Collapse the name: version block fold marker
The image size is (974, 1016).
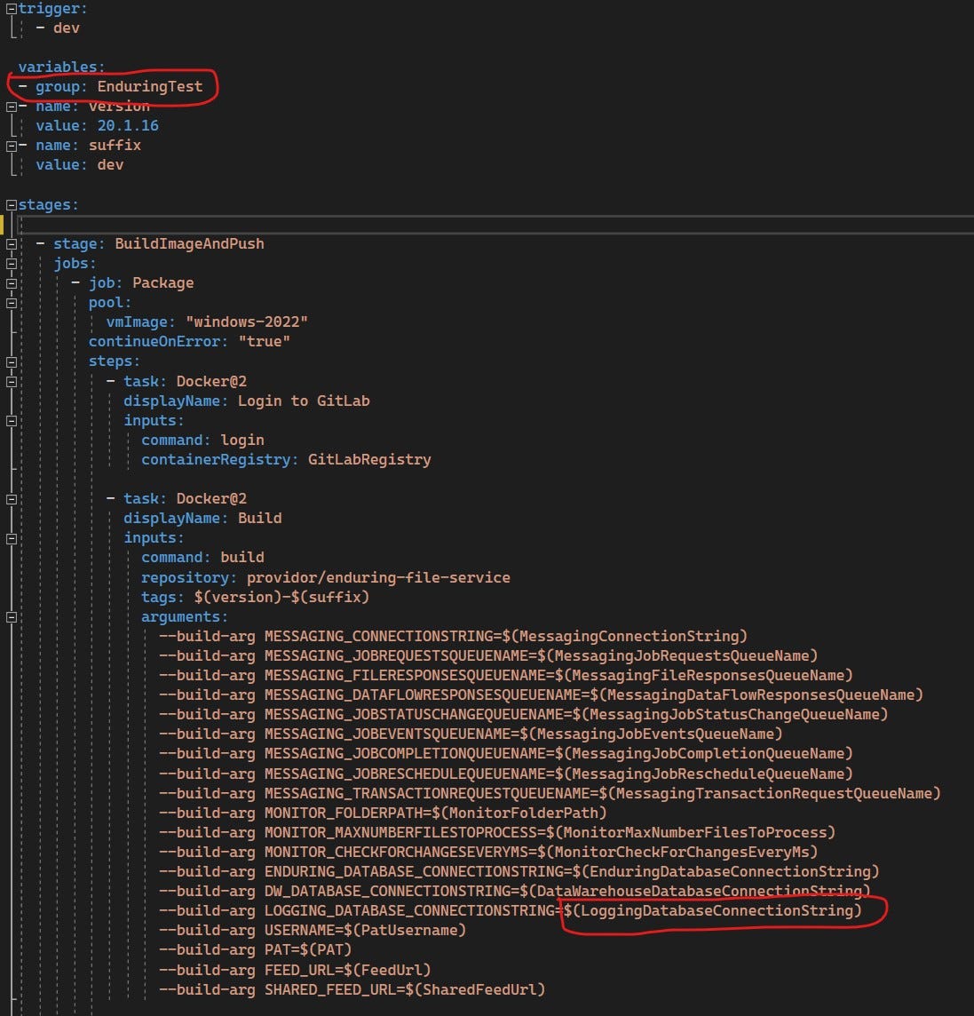[11, 107]
